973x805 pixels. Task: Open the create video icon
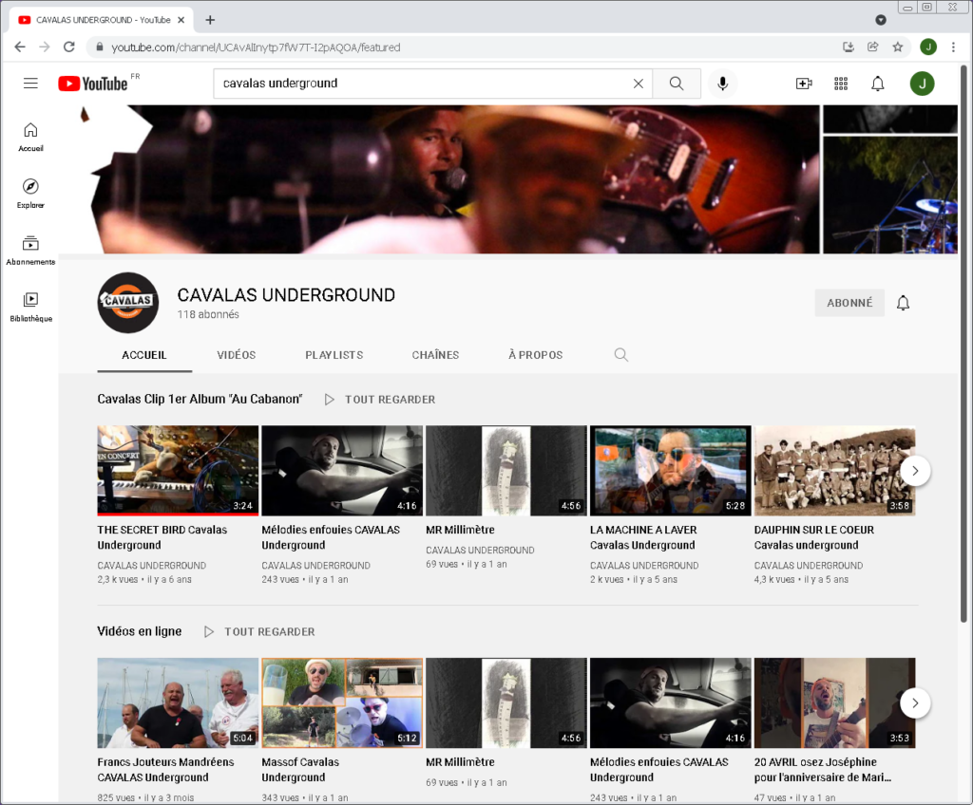(x=804, y=84)
